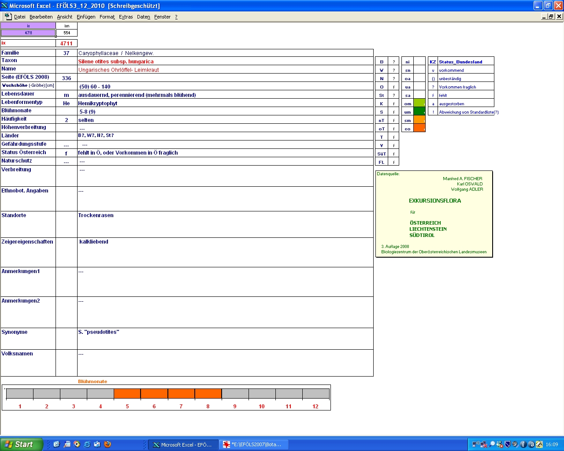The width and height of the screenshot is (564, 451).
Task: Select the 'Caryophyllaceae / Nelkengew.' family cell
Action: [225, 53]
